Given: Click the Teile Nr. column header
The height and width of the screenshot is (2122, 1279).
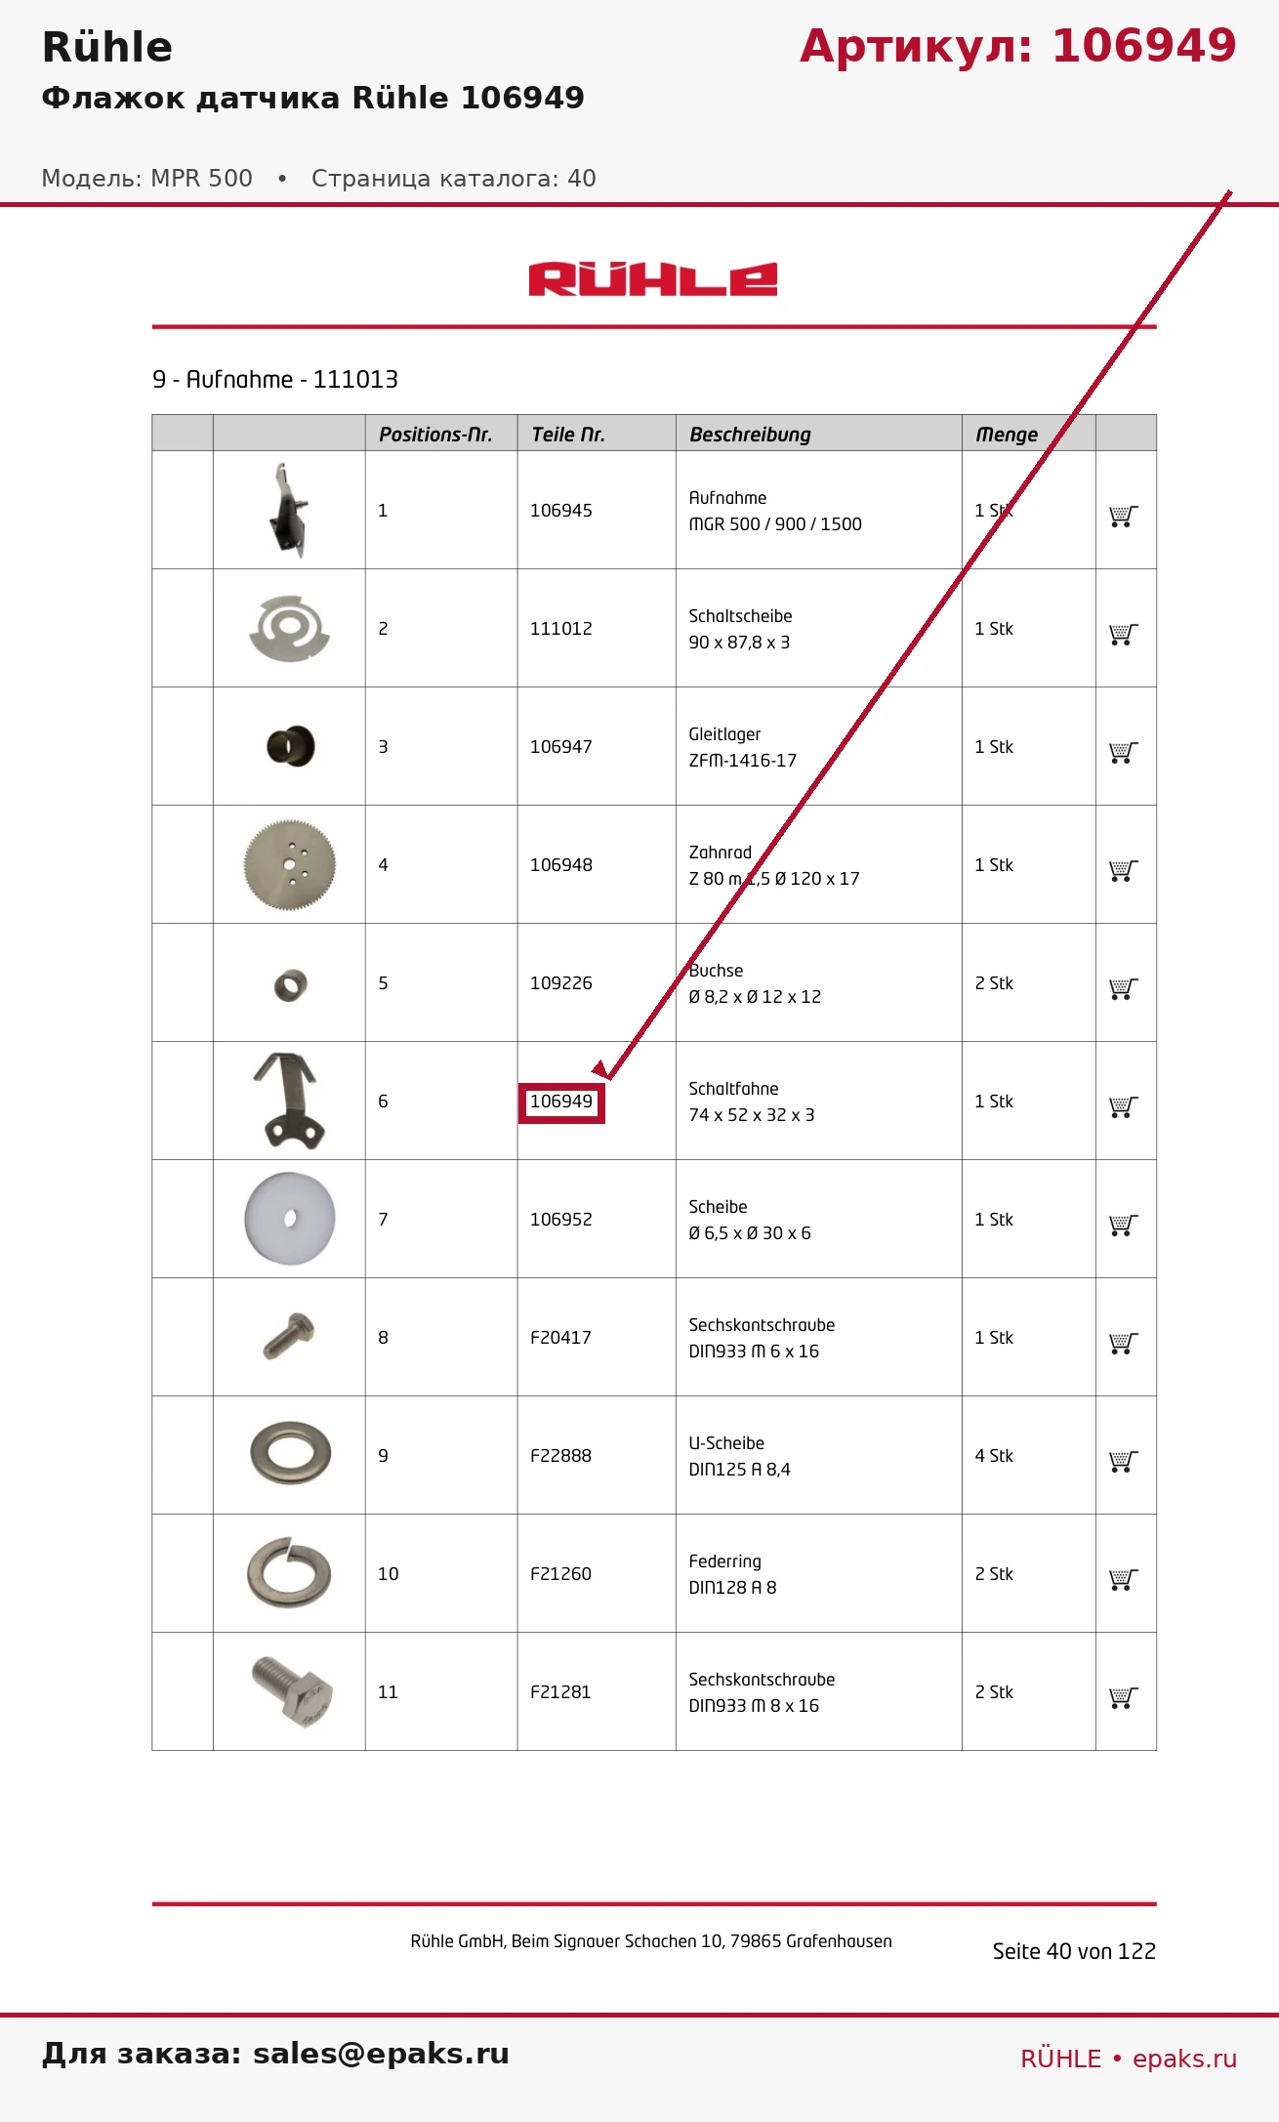Looking at the screenshot, I should (568, 435).
